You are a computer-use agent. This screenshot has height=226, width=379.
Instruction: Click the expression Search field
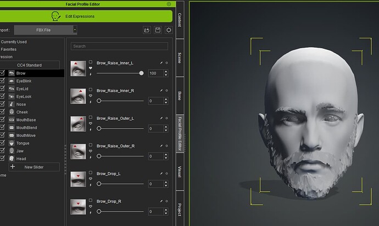[x=119, y=46]
